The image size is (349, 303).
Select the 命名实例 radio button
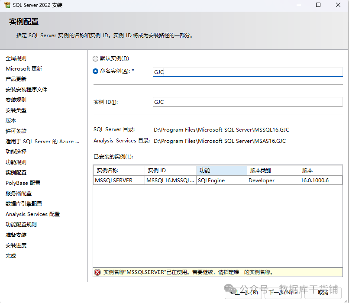[96, 71]
